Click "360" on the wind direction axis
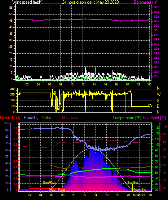168x200 pixels. click(x=12, y=89)
